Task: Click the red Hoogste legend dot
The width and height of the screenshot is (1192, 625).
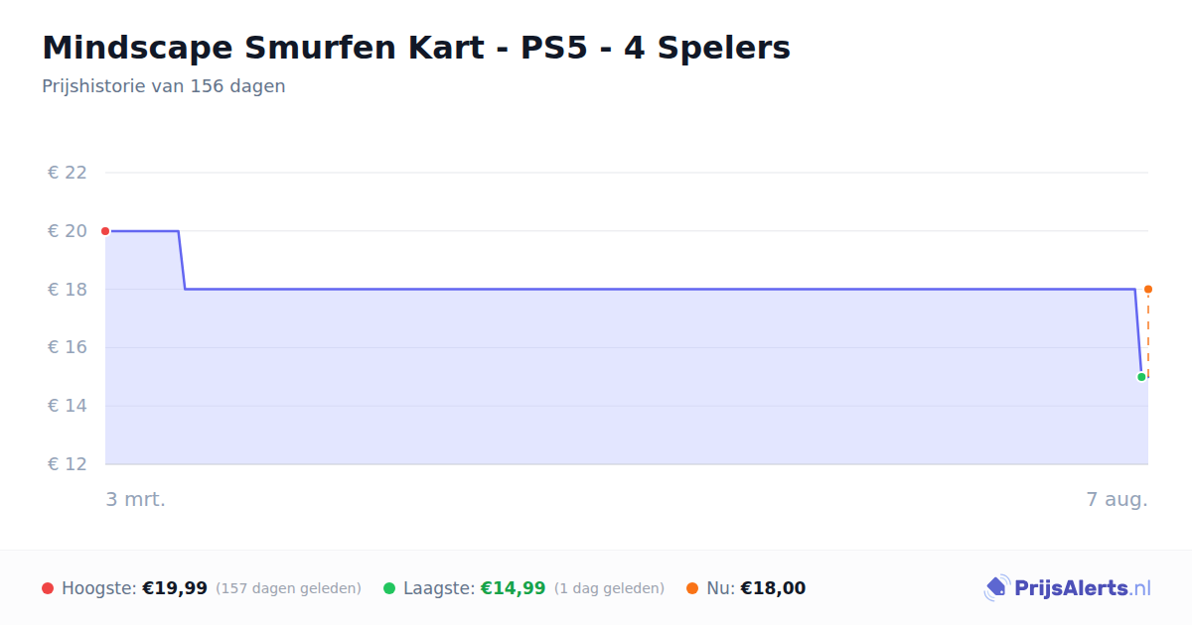Action: coord(48,588)
